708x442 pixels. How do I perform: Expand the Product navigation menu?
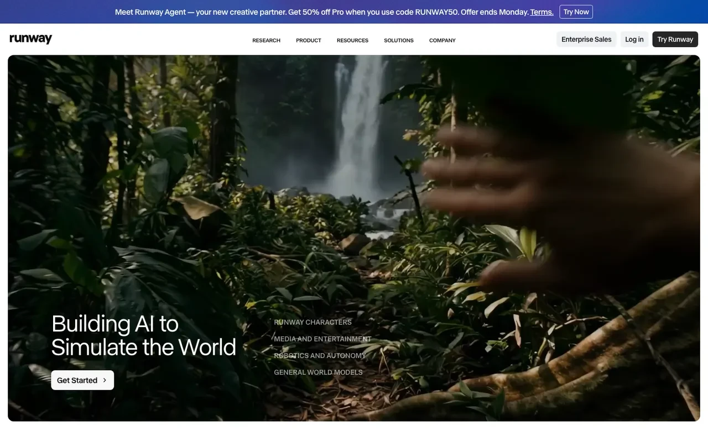(x=309, y=40)
